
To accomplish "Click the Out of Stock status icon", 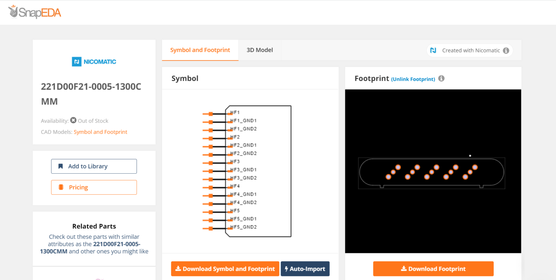I will coord(73,120).
